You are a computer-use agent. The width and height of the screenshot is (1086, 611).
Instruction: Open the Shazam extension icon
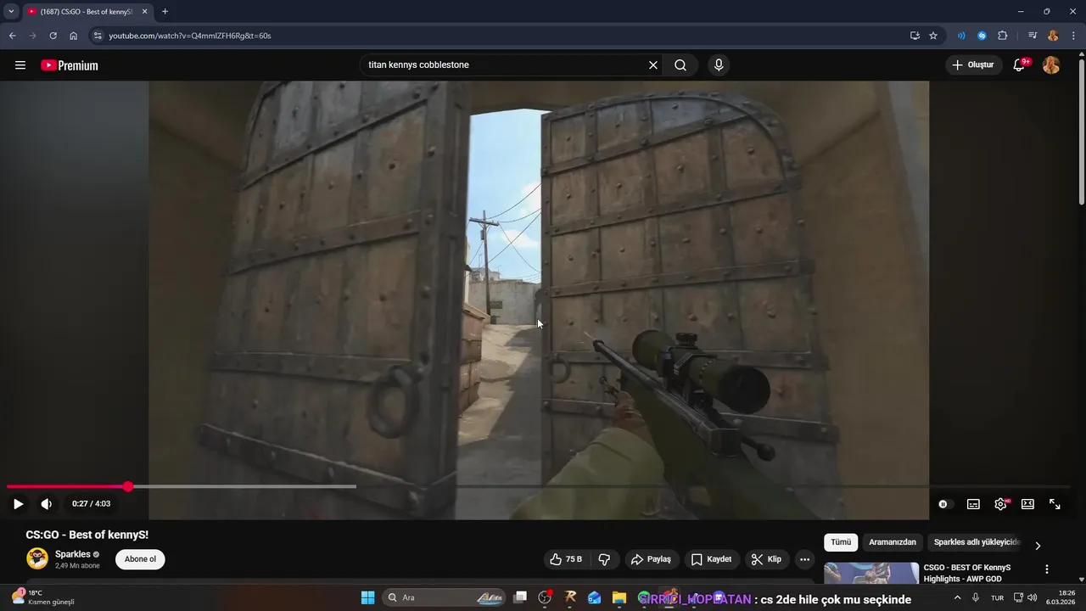pos(982,36)
